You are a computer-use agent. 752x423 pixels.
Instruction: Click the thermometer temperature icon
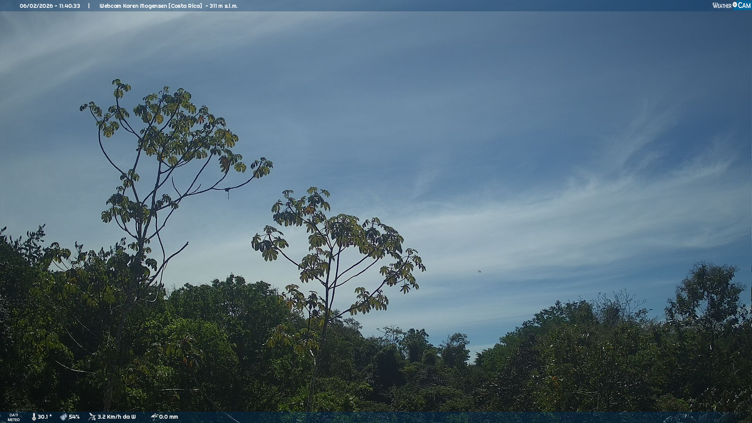pos(34,417)
